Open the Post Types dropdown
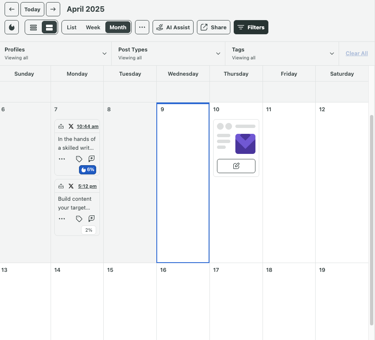375x340 pixels. pyautogui.click(x=217, y=53)
